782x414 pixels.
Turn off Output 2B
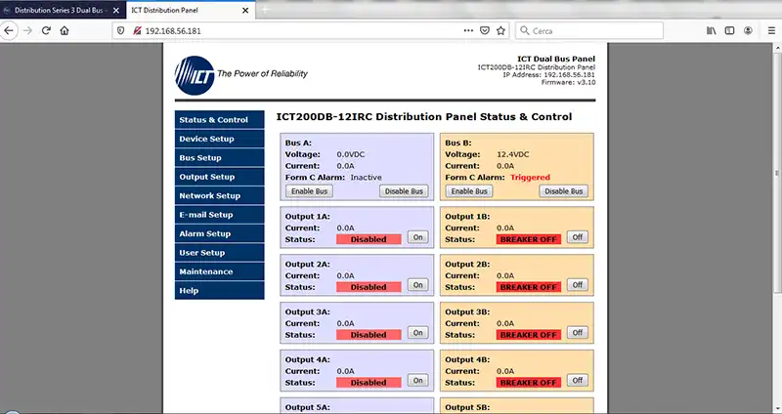point(578,285)
